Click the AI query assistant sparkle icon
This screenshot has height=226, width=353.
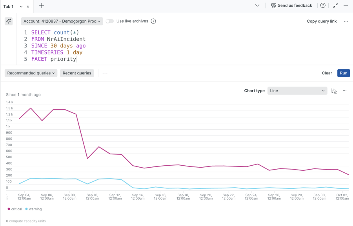tap(8, 21)
